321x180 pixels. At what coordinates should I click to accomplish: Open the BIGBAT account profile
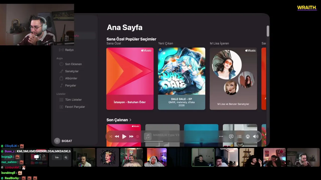63,141
